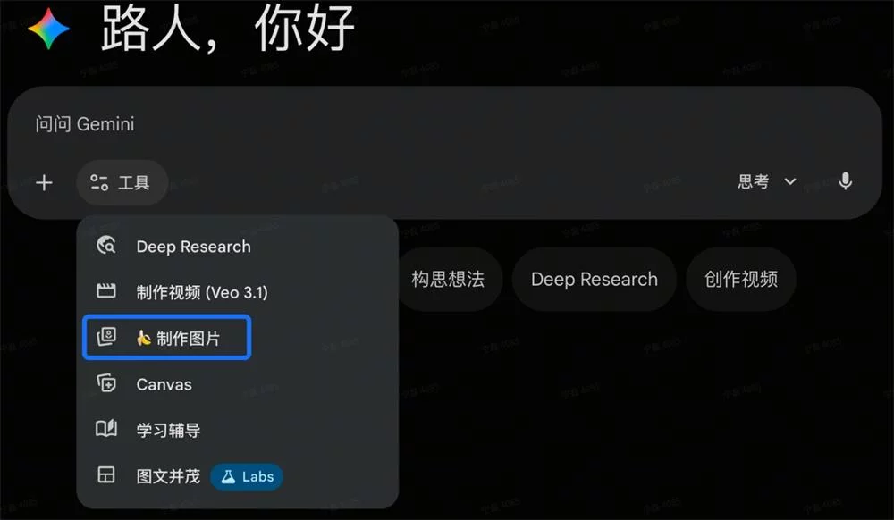Click the 创作视频 suggestion chip
894x520 pixels.
pyautogui.click(x=740, y=279)
